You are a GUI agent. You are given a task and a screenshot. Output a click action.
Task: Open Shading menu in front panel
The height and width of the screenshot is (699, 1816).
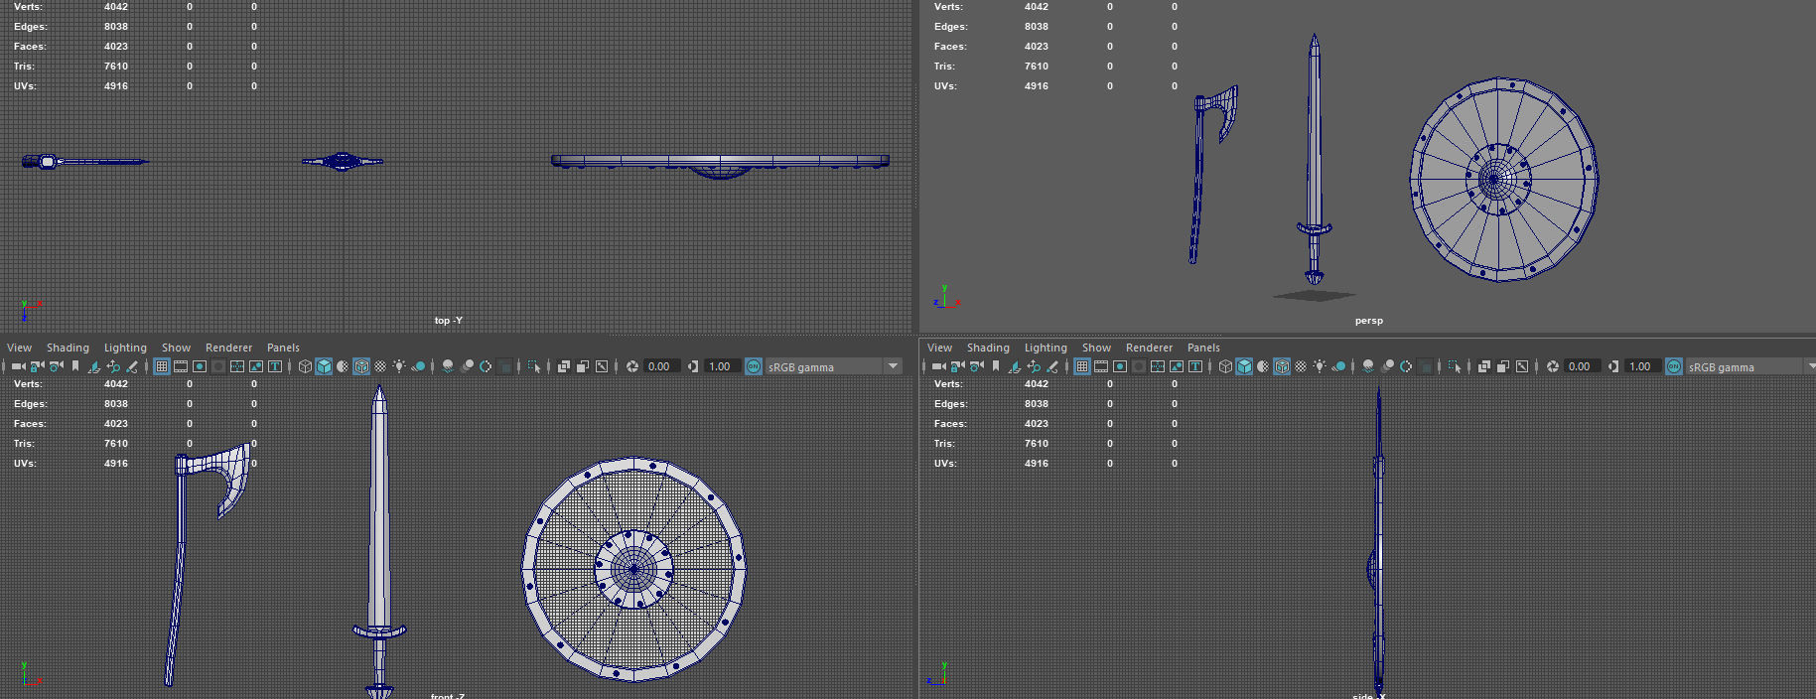point(68,348)
